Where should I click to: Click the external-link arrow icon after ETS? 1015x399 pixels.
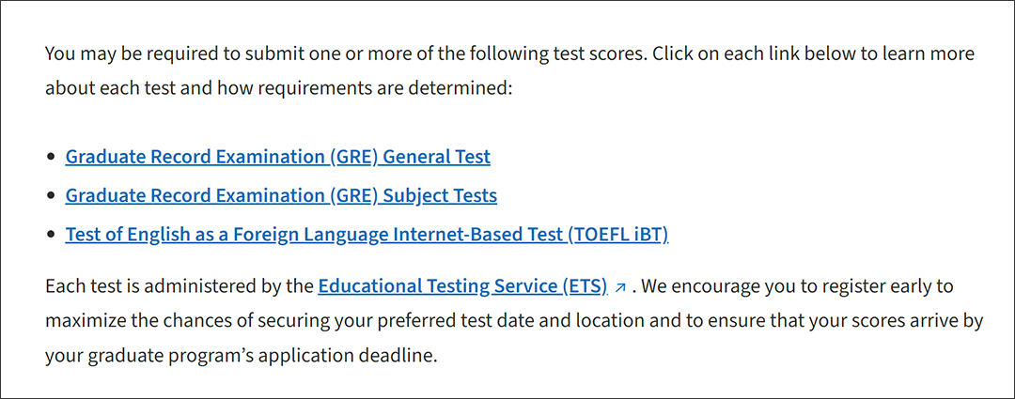620,287
